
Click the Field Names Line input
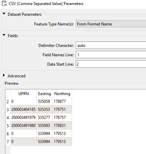click(x=111, y=55)
